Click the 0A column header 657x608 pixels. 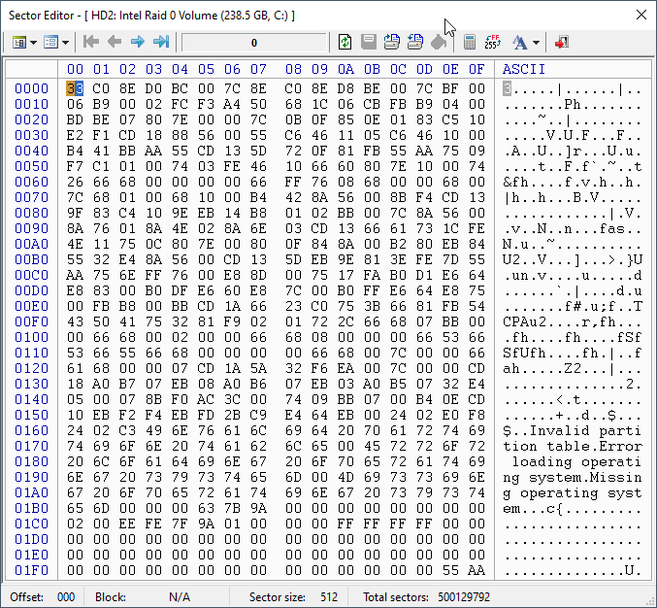[x=345, y=69]
